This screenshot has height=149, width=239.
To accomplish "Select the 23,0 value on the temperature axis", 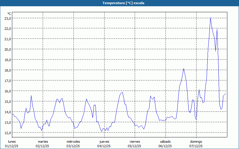I will [8, 18].
